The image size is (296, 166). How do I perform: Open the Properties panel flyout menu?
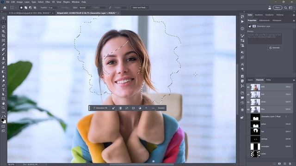tap(294, 20)
